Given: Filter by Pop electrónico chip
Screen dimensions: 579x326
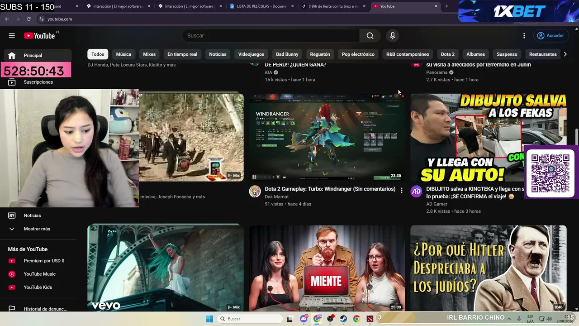Looking at the screenshot, I should click(x=358, y=54).
